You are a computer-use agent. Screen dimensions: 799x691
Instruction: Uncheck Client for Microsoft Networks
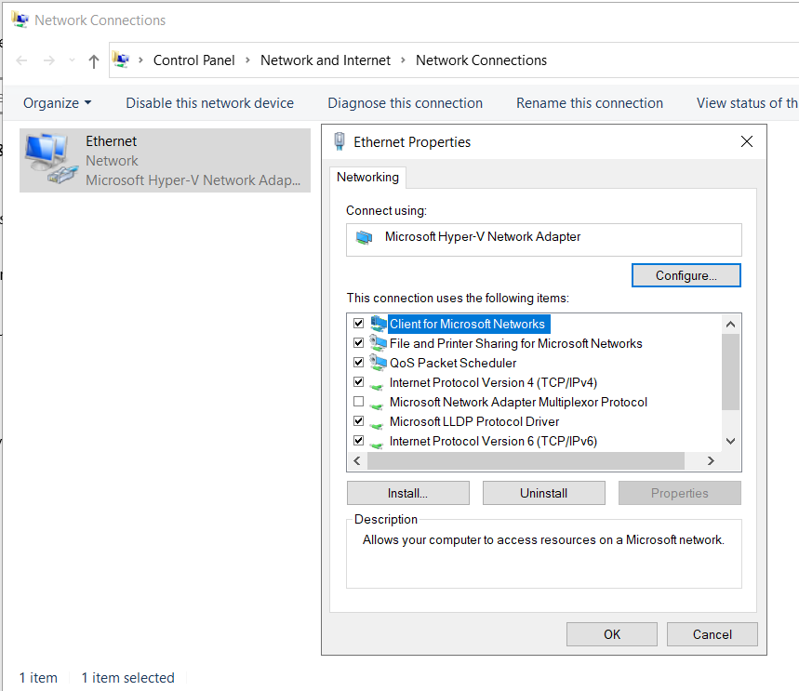click(359, 323)
